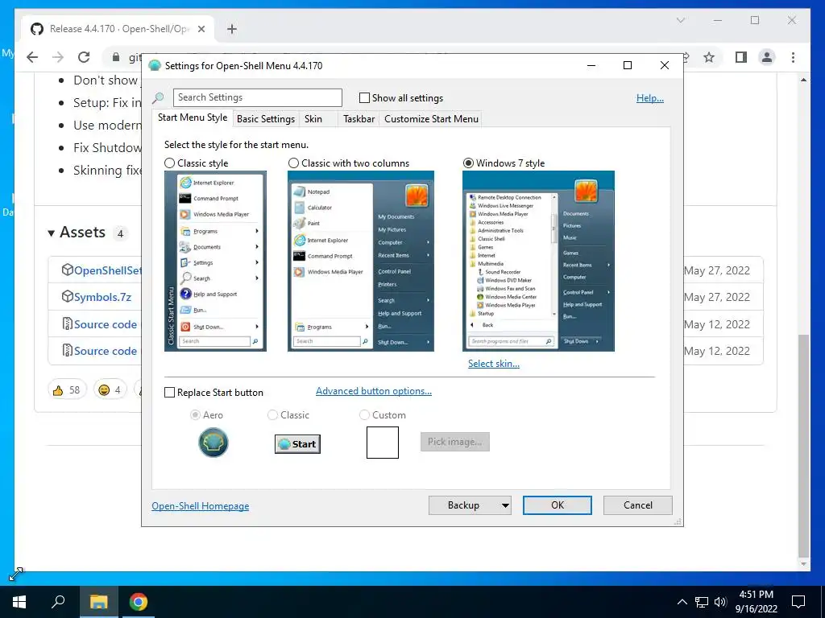This screenshot has height=618, width=825.
Task: Switch to Start Menu Style tab
Action: pyautogui.click(x=193, y=117)
